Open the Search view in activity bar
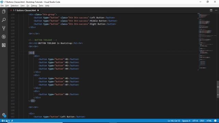This screenshot has width=219, height=123. pos(4,20)
